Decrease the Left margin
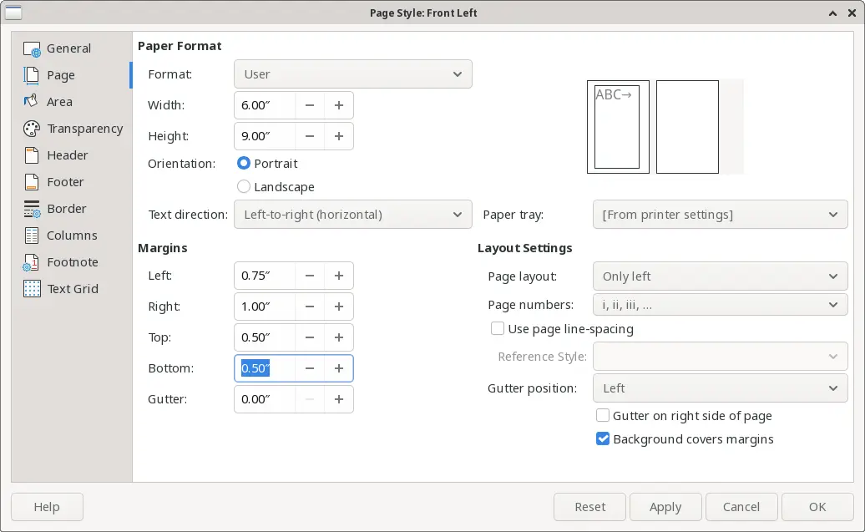 (x=310, y=276)
